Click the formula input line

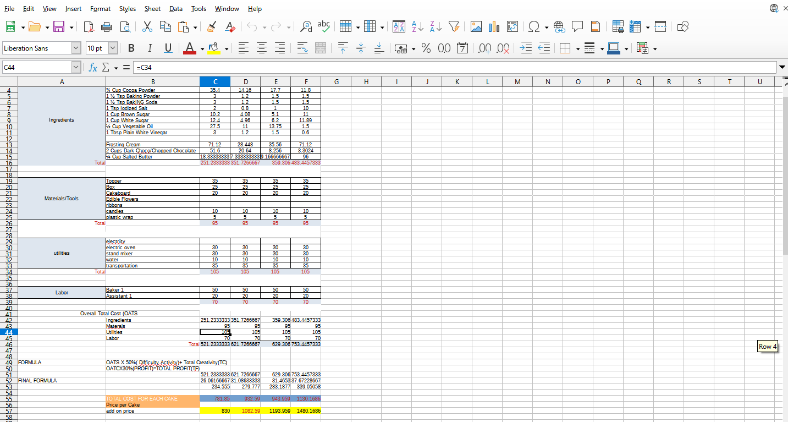(454, 68)
